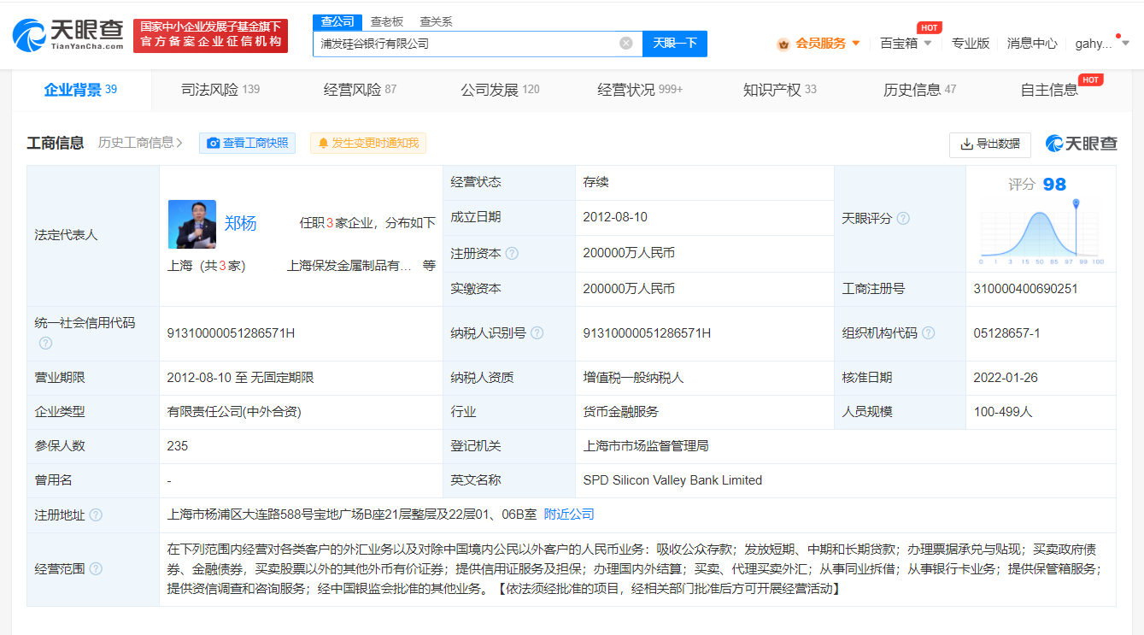The width and height of the screenshot is (1144, 635).
Task: Click the 营业期限 value 2012-08-10 至 无固定期限
Action: [241, 377]
